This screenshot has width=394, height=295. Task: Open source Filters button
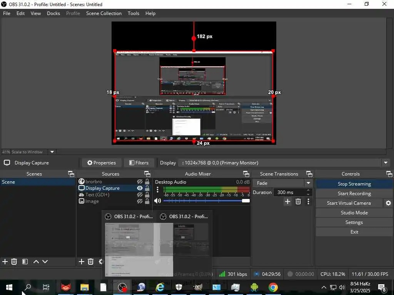coord(139,163)
